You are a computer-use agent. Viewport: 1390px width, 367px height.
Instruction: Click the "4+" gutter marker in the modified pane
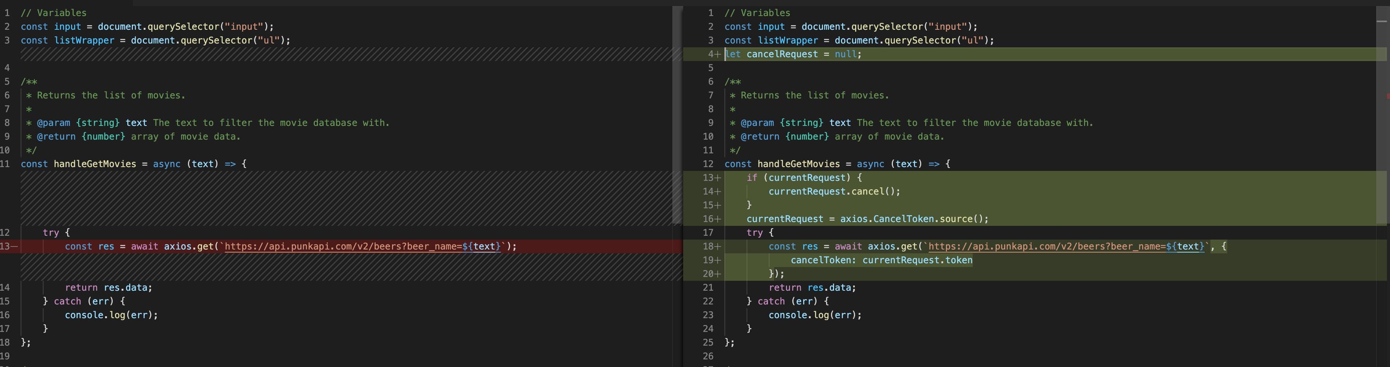714,54
